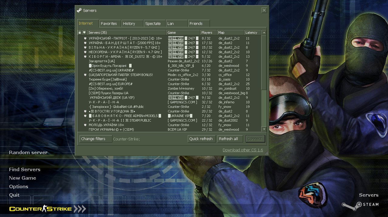Click the shield icon of В ГОСТЯХ У ГОРДОНА server
The image size is (388, 217).
(x=85, y=111)
